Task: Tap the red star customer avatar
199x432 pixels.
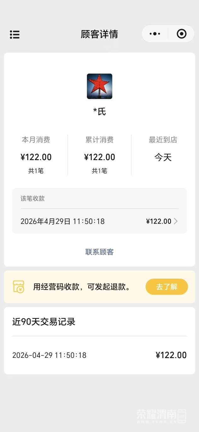Action: tap(99, 86)
